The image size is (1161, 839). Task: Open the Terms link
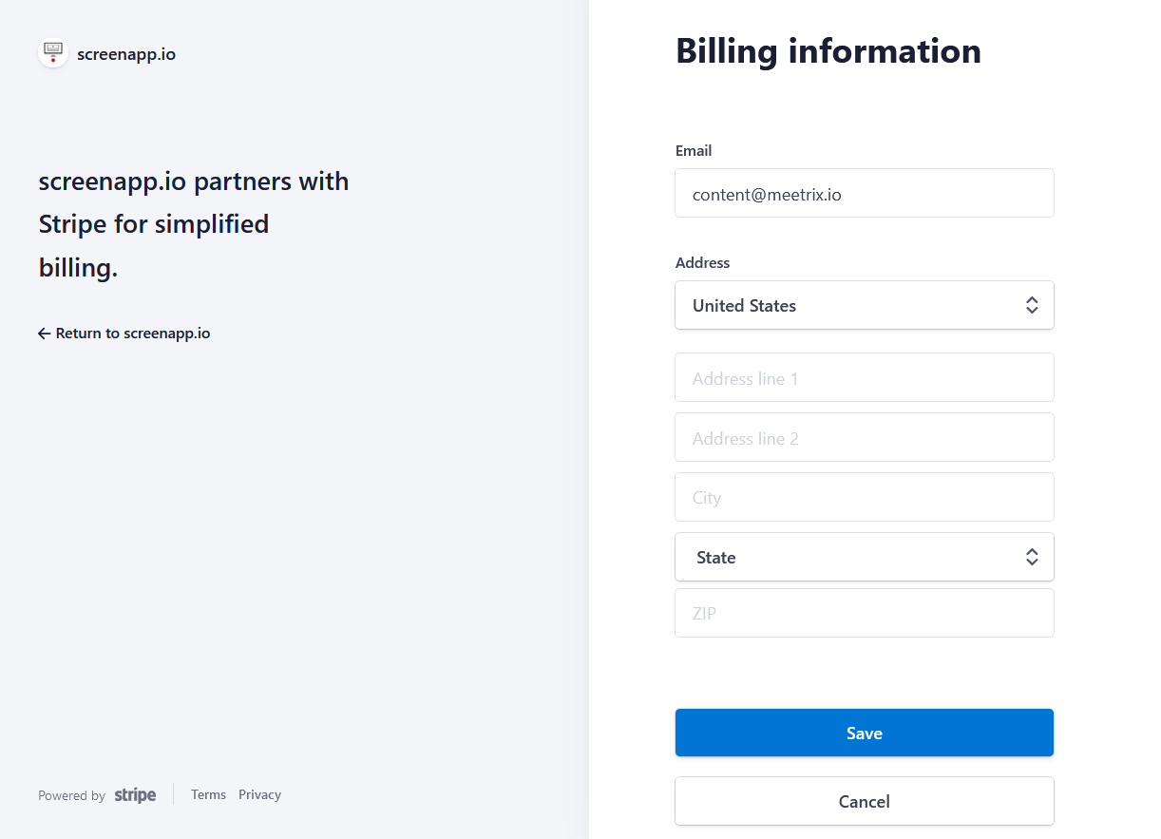(208, 795)
